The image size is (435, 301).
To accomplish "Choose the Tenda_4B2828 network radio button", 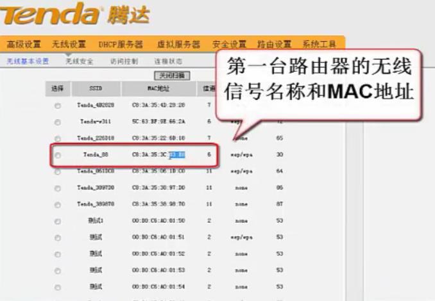I will click(58, 105).
